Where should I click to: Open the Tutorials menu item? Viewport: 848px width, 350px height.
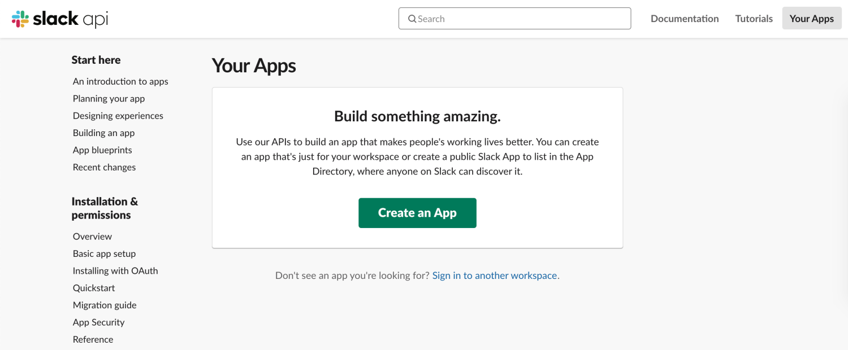coord(753,18)
